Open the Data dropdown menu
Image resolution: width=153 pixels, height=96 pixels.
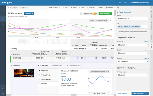pyautogui.click(x=74, y=8)
